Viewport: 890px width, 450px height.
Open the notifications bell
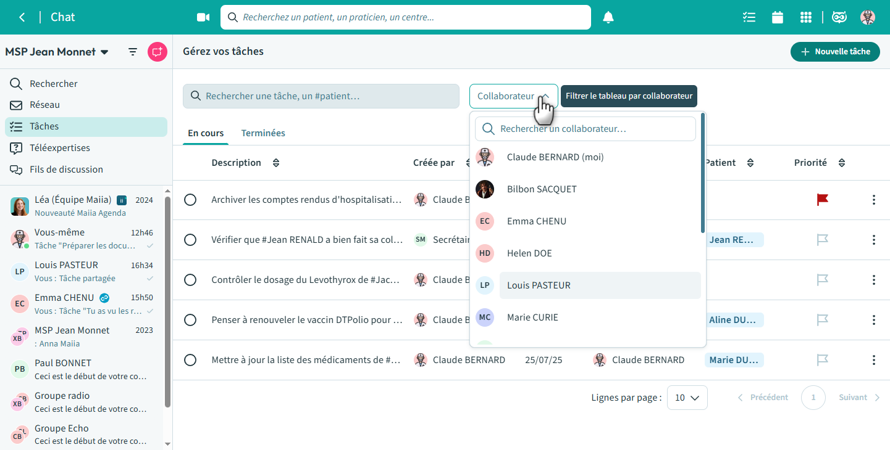click(608, 17)
